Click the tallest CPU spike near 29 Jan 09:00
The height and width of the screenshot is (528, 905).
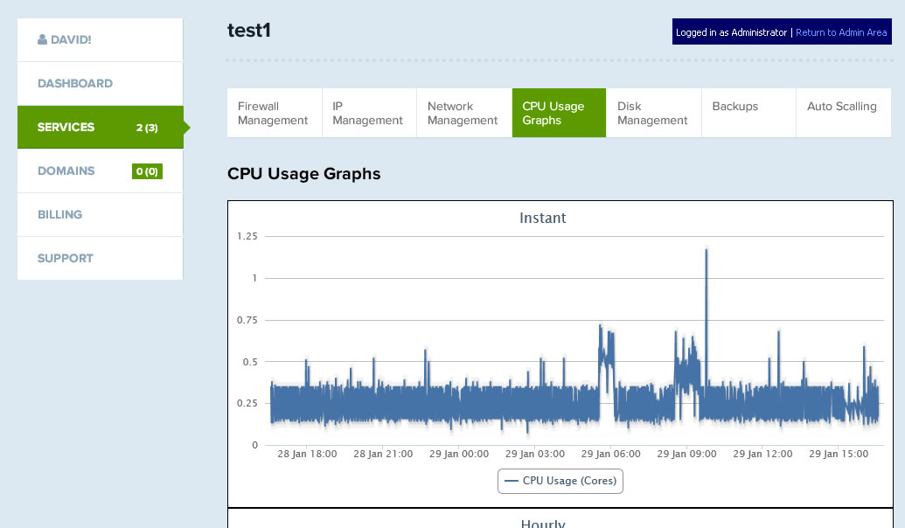pyautogui.click(x=706, y=250)
